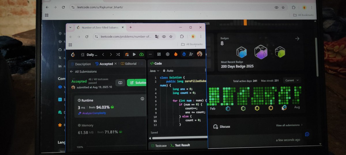Image resolution: width=346 pixels, height=155 pixels.
Task: Open the three-dots more options in toolbar
Action: (x=150, y=54)
